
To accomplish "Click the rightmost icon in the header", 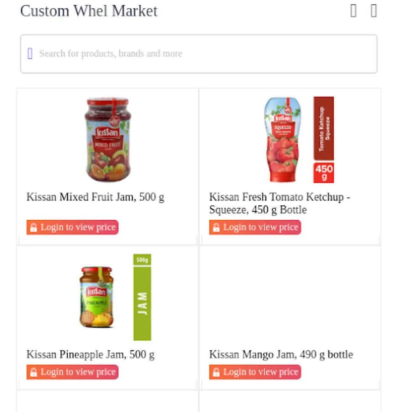I will click(374, 11).
